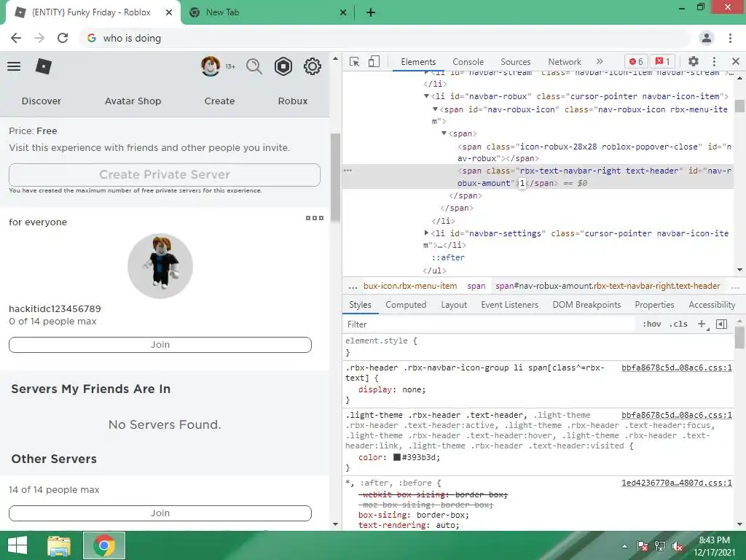The image size is (746, 560).
Task: Click the elements breadcrumb left ellipsis
Action: click(353, 286)
